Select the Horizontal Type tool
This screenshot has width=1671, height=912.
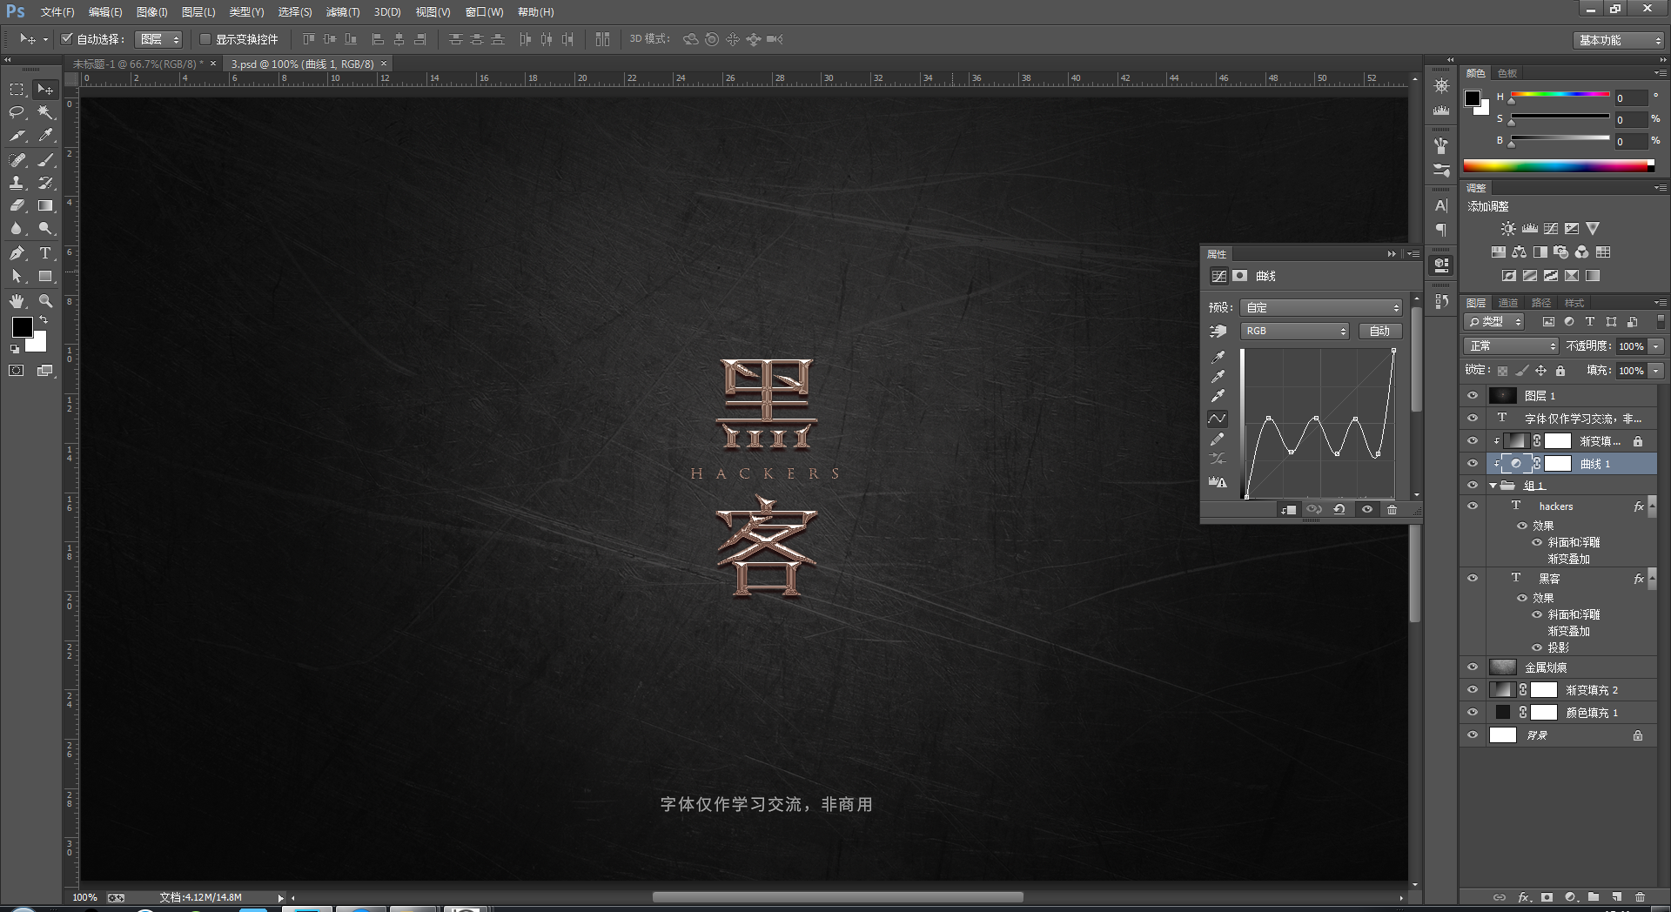(45, 253)
